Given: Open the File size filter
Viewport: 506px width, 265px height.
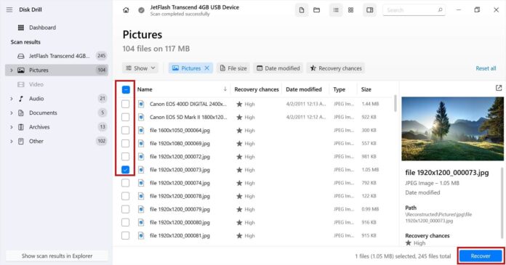Looking at the screenshot, I should [x=233, y=68].
